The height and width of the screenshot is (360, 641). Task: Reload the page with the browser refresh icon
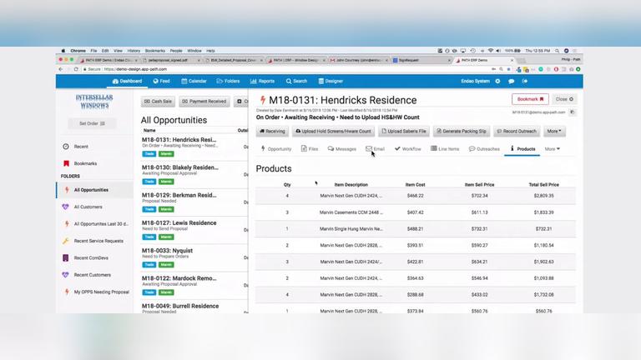[76, 69]
